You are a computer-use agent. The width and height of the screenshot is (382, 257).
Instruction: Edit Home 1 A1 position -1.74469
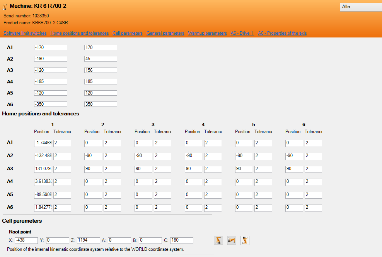[x=43, y=143]
